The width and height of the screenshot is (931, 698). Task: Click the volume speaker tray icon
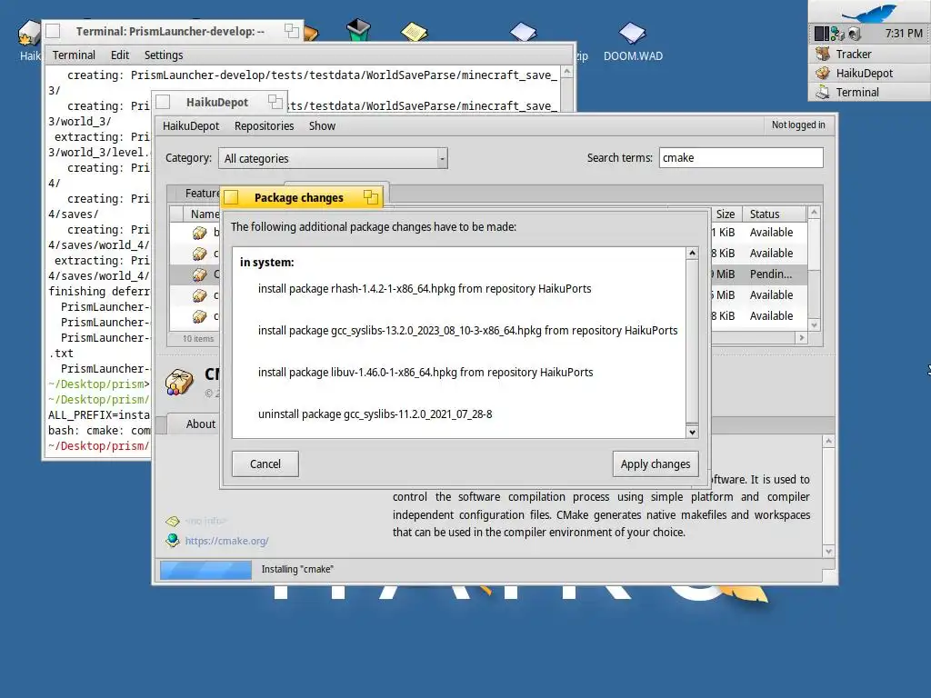point(854,34)
